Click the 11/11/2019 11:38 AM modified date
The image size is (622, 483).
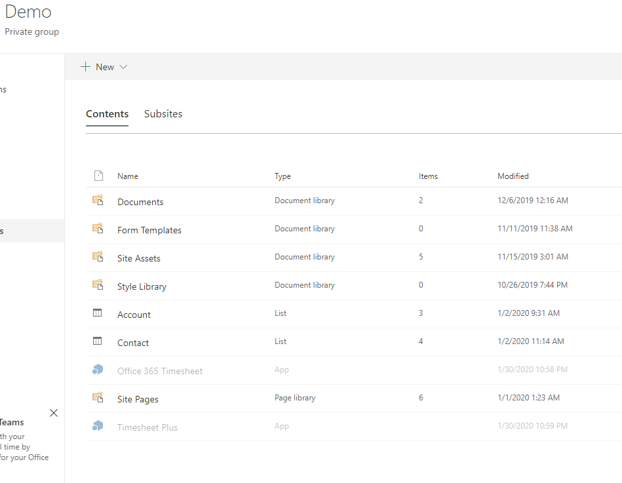point(535,229)
